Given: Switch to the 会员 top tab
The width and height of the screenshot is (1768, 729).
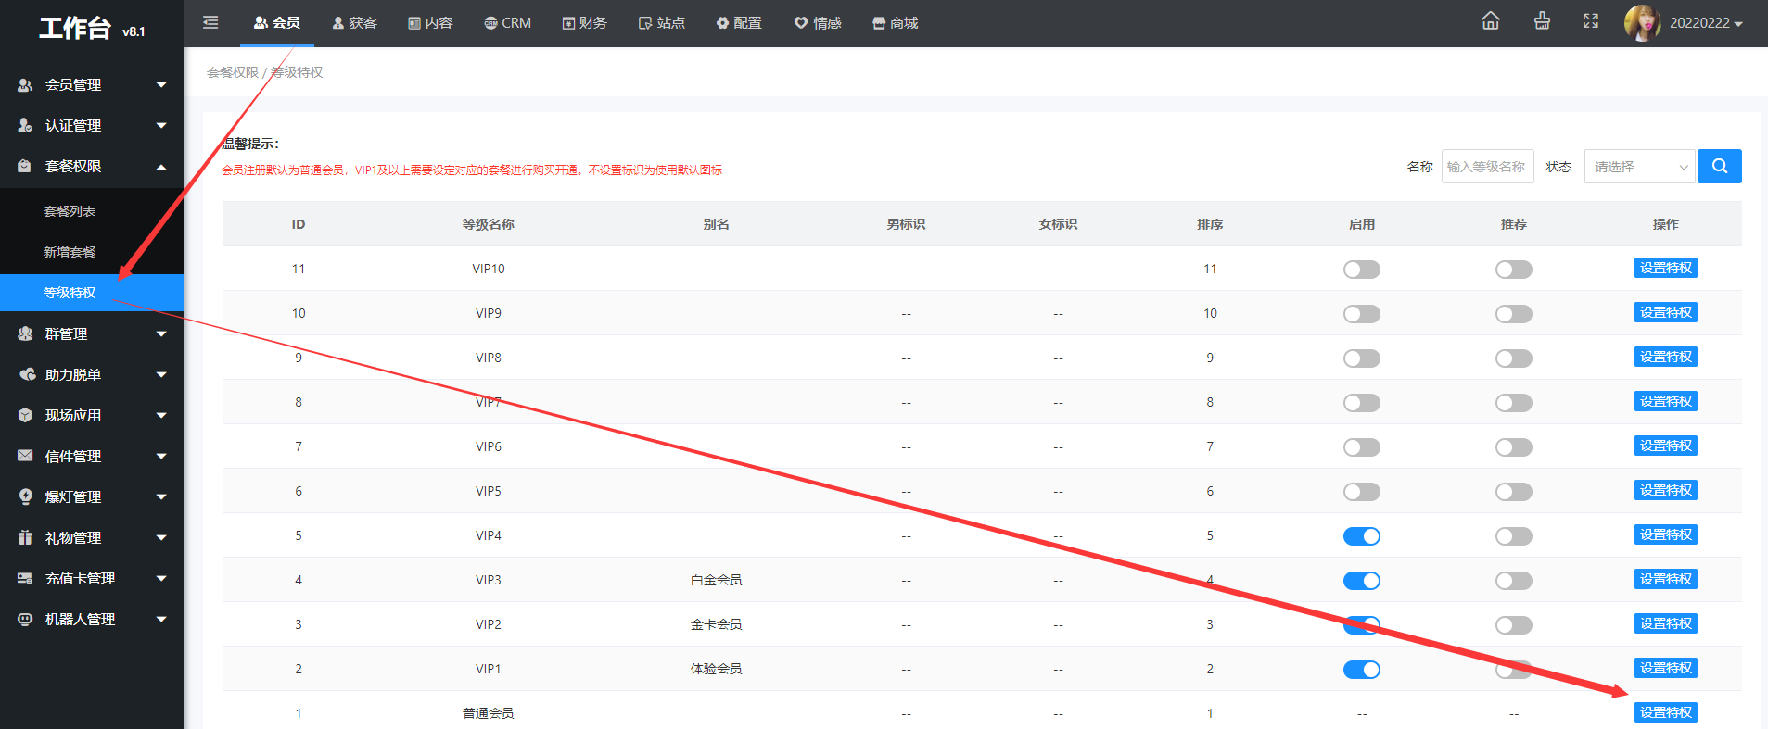Looking at the screenshot, I should (x=277, y=23).
